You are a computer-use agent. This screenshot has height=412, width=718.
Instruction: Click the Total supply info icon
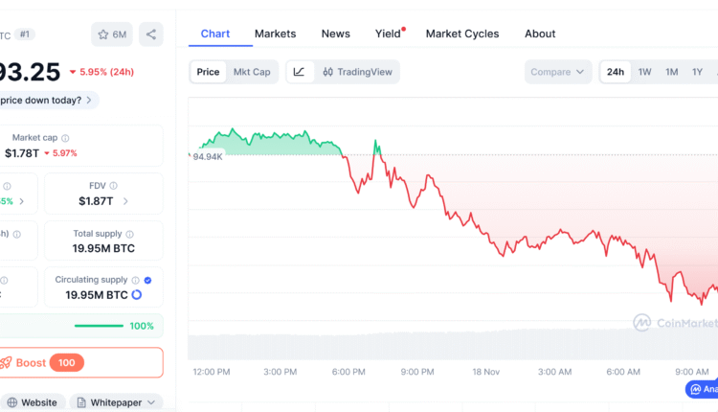tap(130, 234)
